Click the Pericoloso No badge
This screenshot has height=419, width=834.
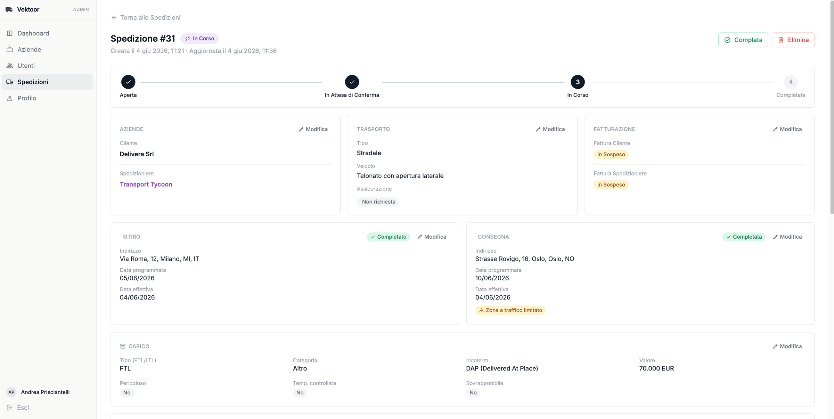(x=127, y=393)
